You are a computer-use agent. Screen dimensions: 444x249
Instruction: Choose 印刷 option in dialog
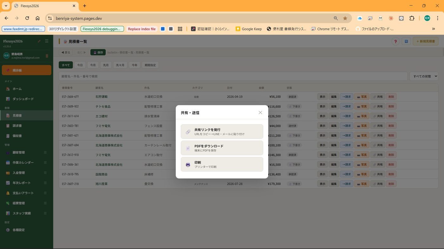click(222, 165)
